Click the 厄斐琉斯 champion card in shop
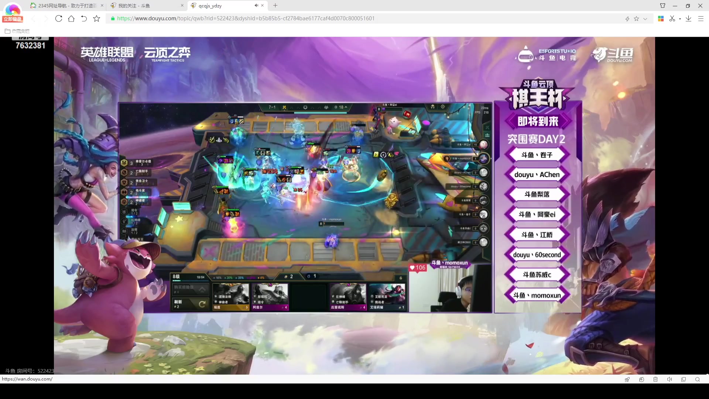 point(348,297)
